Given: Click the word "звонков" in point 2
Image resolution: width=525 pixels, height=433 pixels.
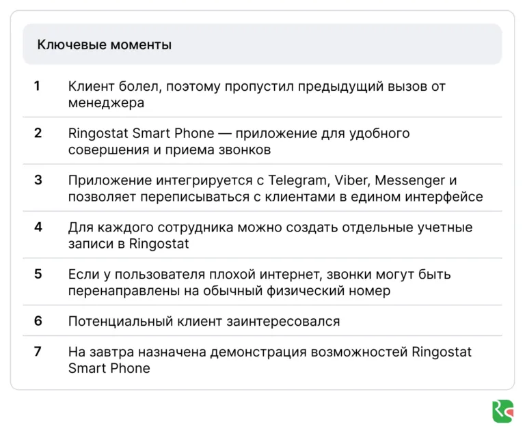Looking at the screenshot, I should [246, 150].
